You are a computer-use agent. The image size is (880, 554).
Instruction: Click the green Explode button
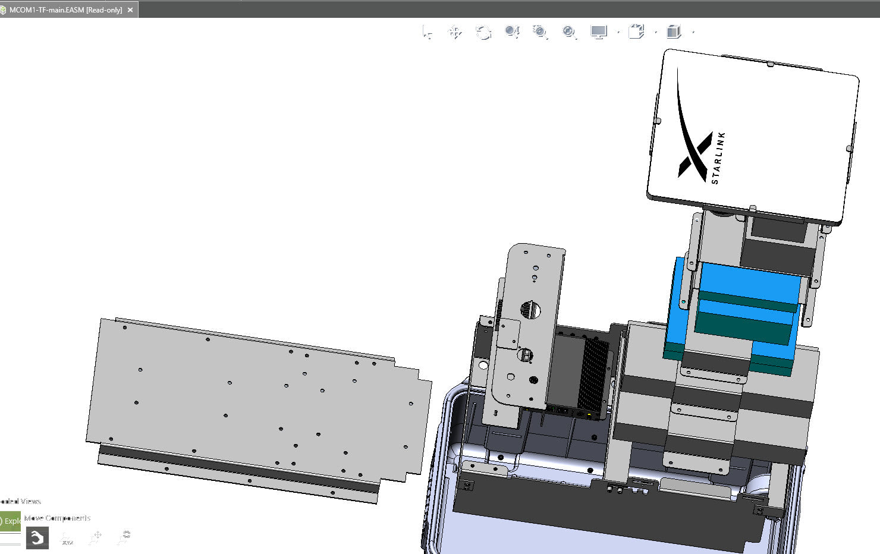10,521
